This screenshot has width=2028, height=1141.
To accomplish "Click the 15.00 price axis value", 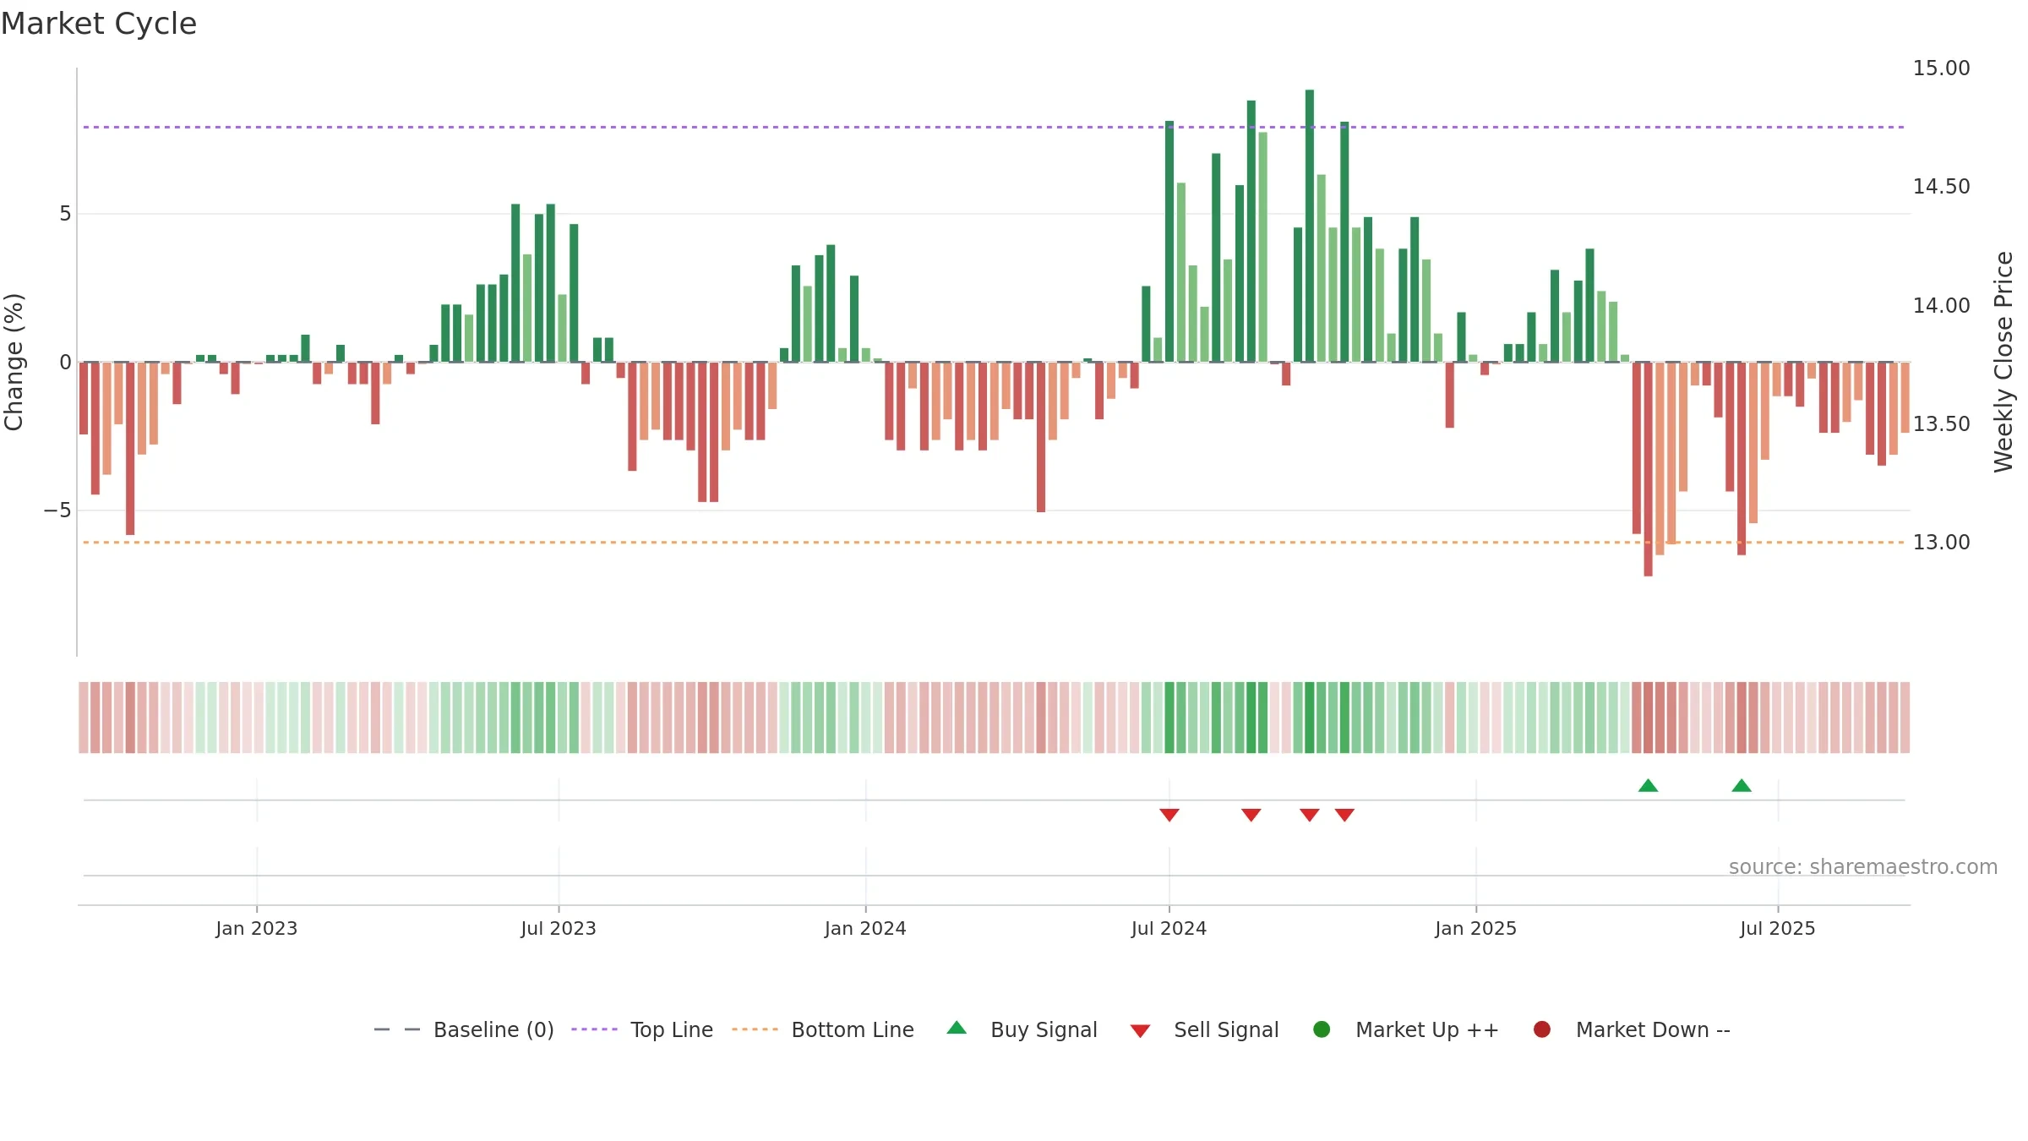I will click(x=1942, y=68).
